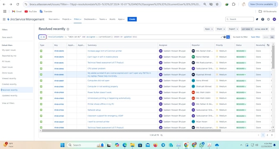The width and height of the screenshot is (279, 149).
Task: Open Microsoft Edge from the taskbar
Action: click(x=125, y=145)
